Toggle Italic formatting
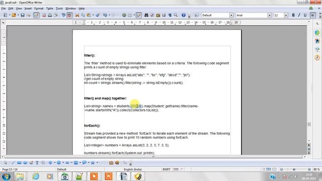Viewport: 322px width, 181px height. 299,15
